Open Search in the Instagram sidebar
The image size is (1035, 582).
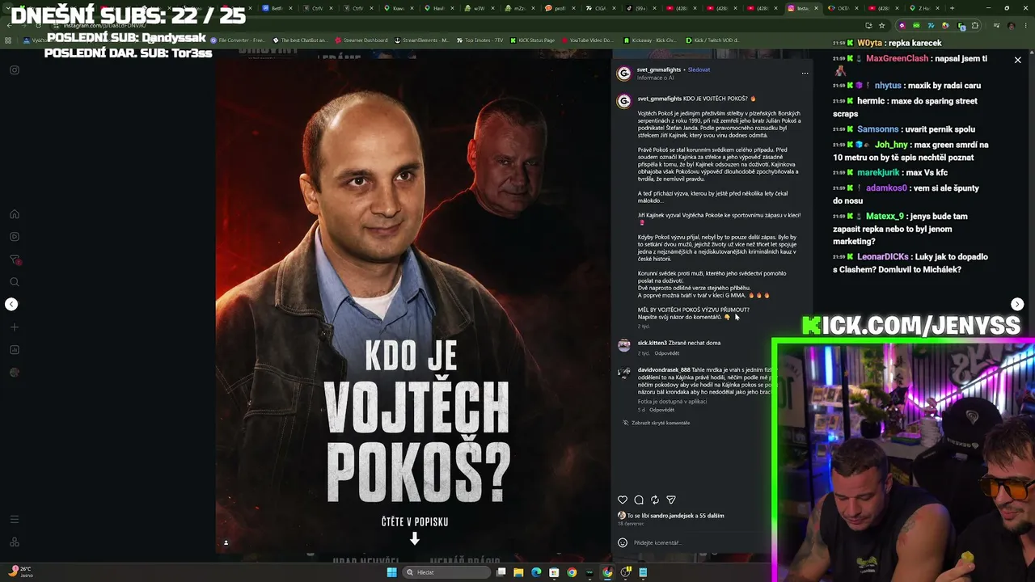(15, 282)
